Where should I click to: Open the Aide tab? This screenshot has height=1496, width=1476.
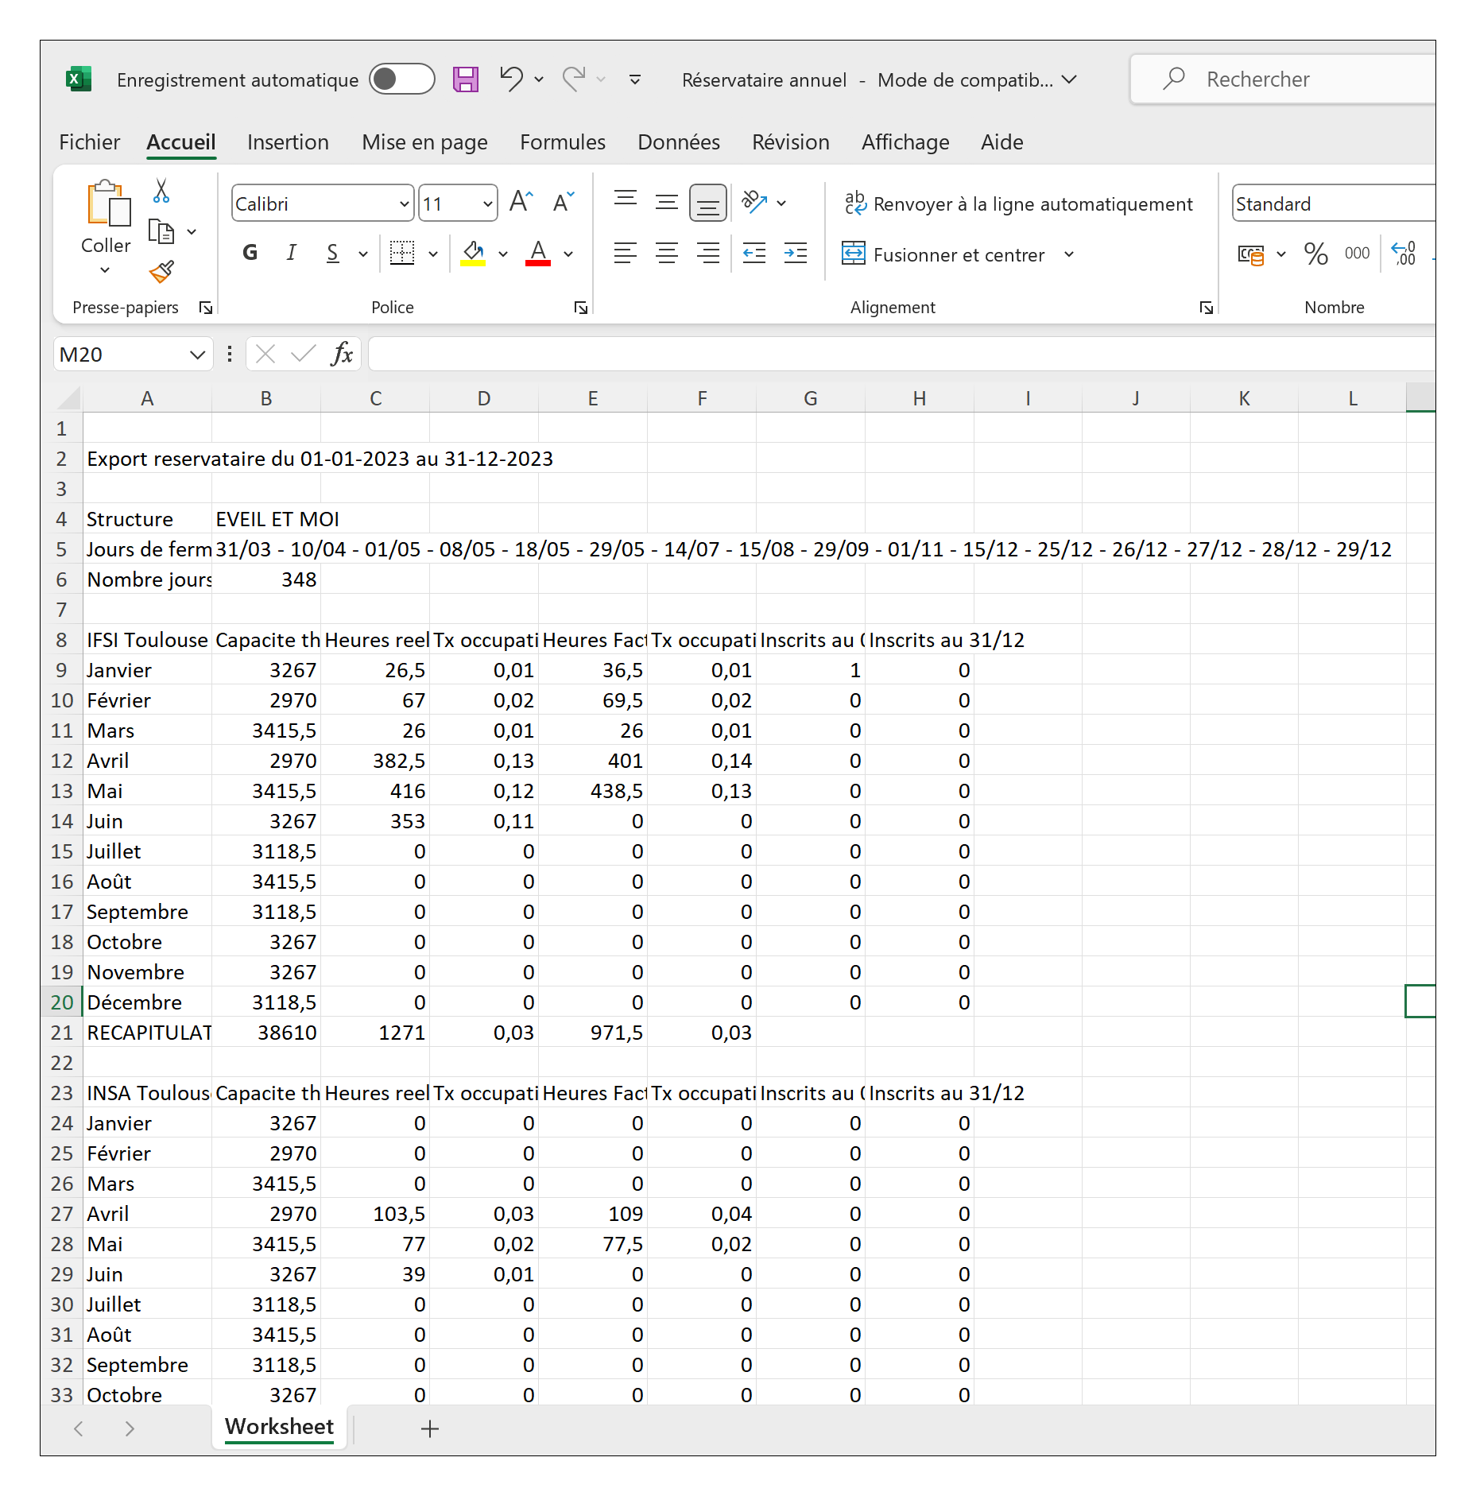pyautogui.click(x=1001, y=142)
